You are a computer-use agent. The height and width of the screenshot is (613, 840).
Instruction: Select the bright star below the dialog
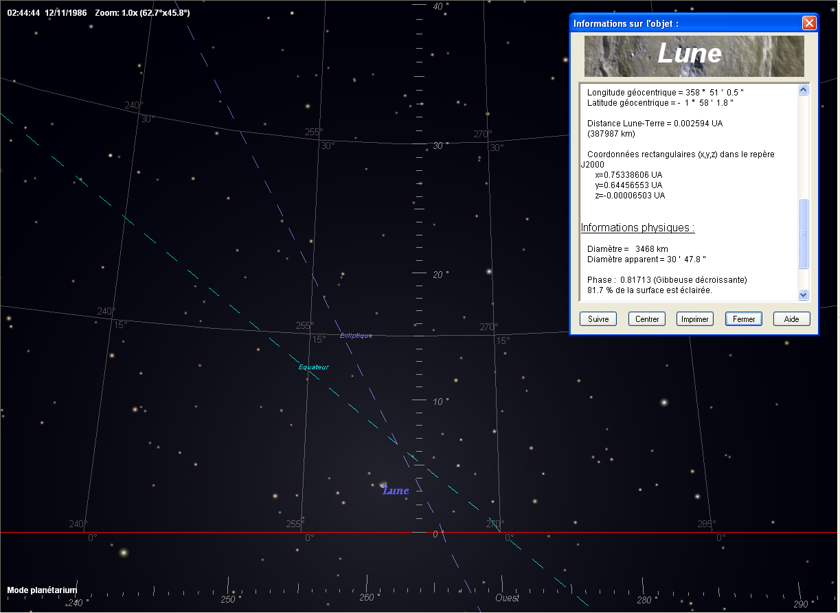pos(664,402)
